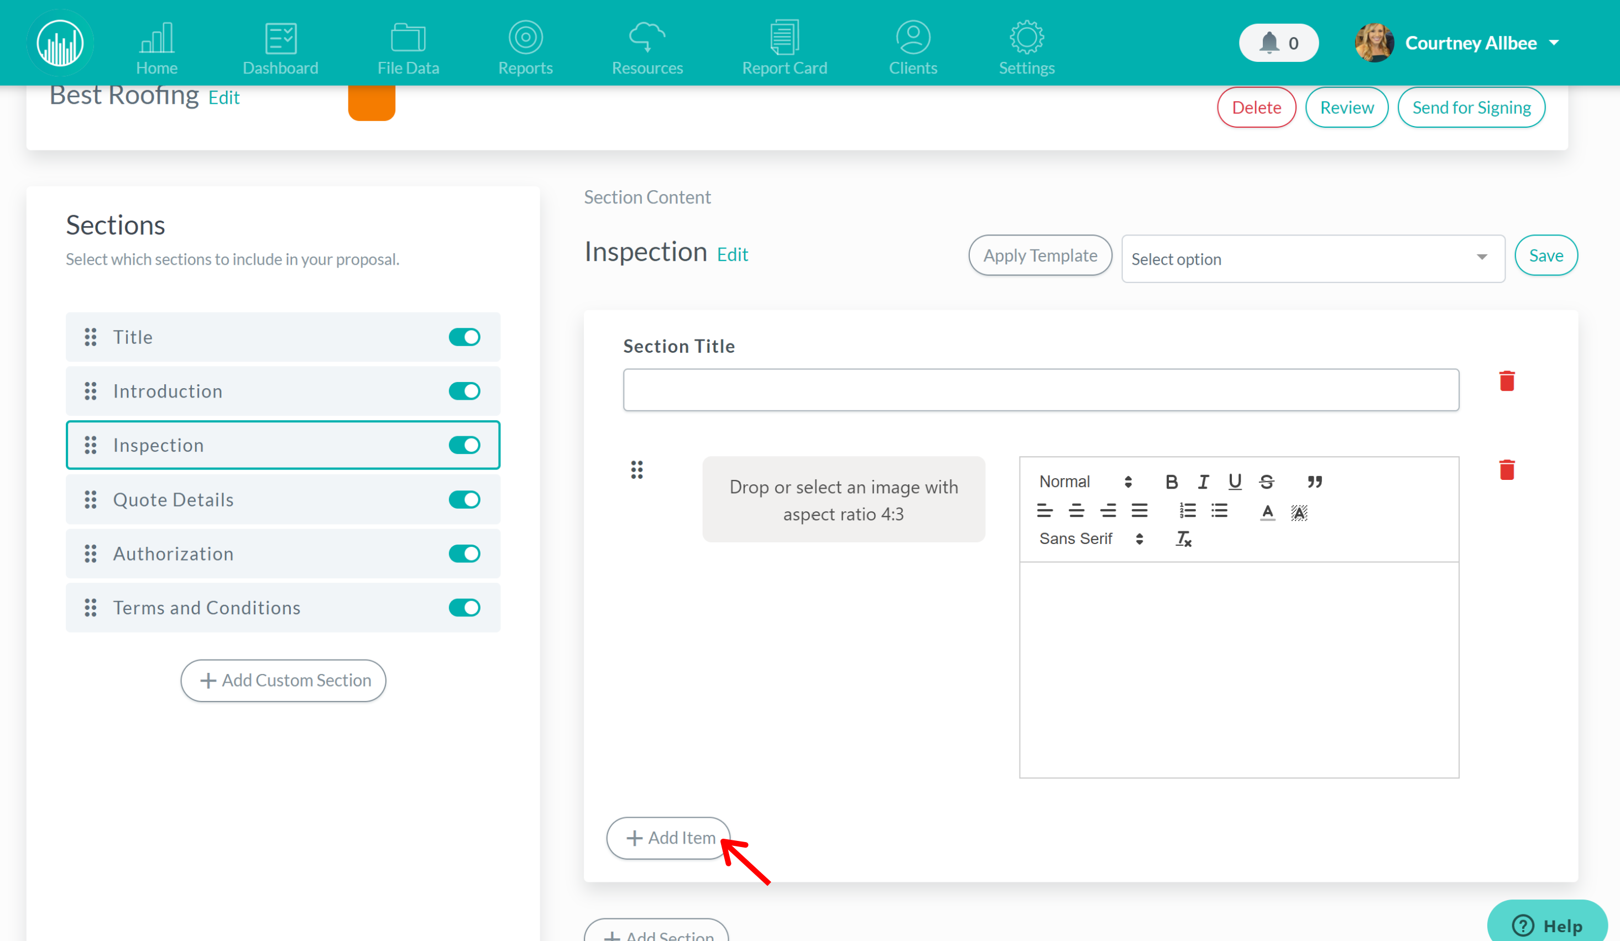
Task: Click the item drag handle beside image box
Action: [636, 469]
